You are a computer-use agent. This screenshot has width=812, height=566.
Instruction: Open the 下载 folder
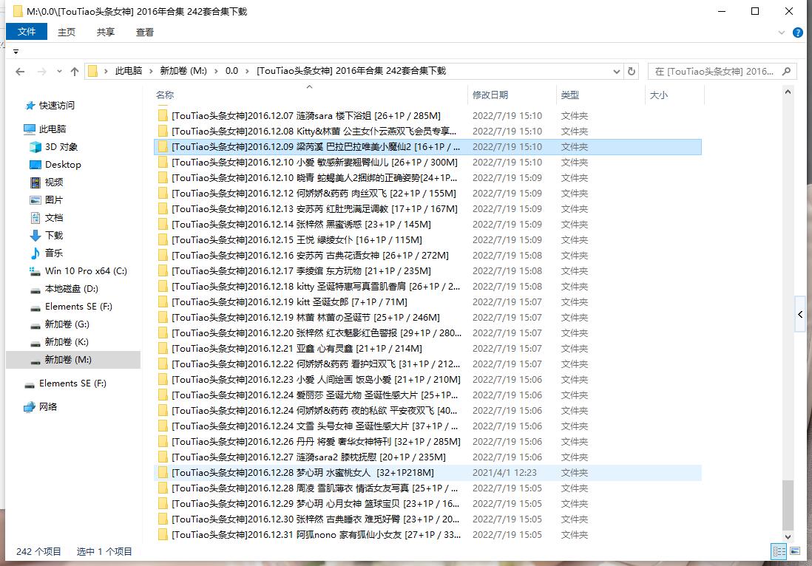click(54, 236)
